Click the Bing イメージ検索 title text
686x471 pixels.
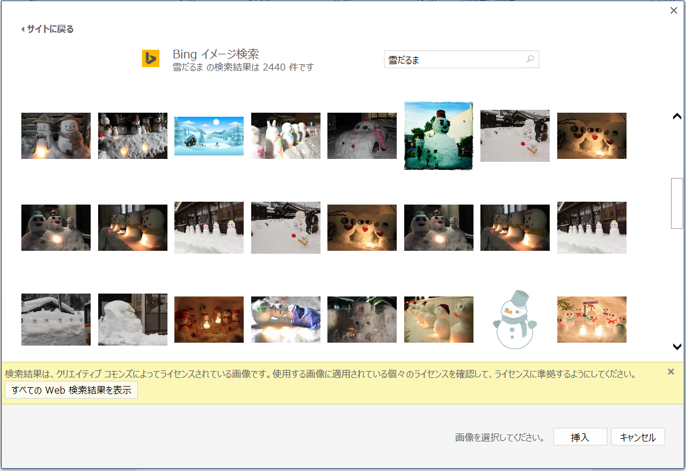point(216,54)
